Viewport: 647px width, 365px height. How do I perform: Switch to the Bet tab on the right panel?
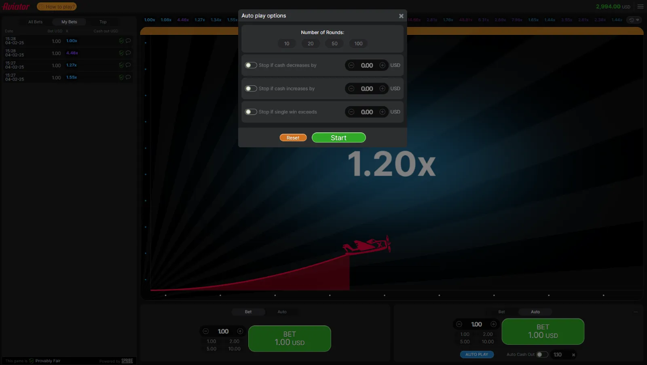[501, 312]
